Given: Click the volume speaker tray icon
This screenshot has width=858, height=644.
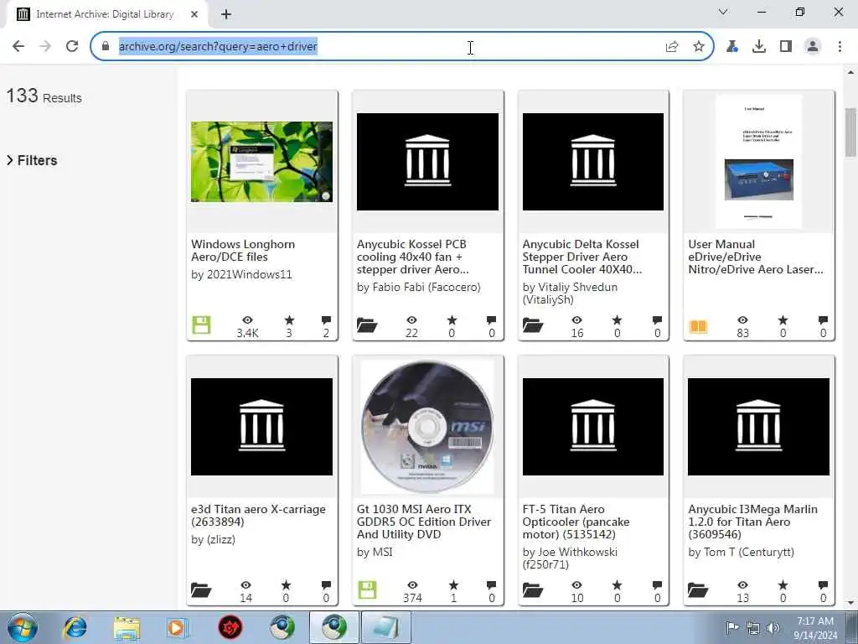Looking at the screenshot, I should point(773,627).
